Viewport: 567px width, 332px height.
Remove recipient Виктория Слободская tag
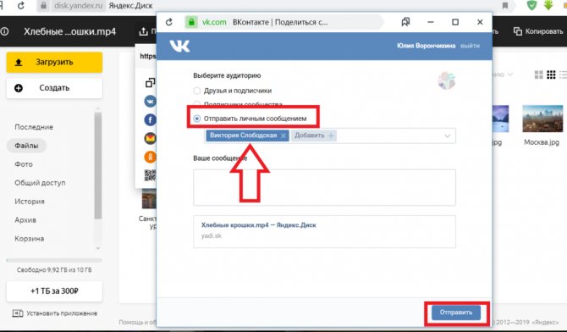283,136
